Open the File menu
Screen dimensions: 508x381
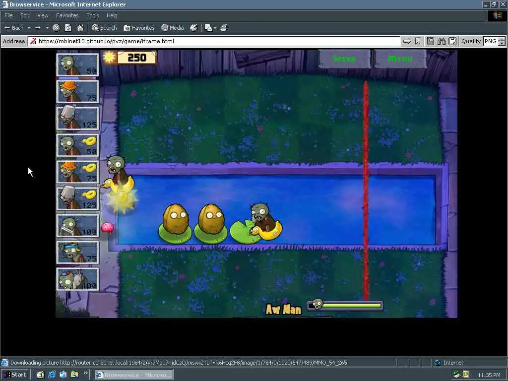(8, 15)
